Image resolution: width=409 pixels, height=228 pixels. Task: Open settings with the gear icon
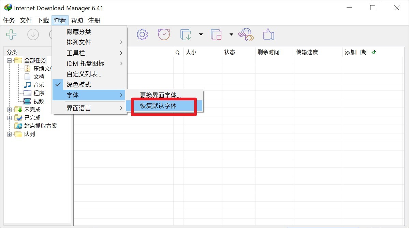click(x=142, y=34)
